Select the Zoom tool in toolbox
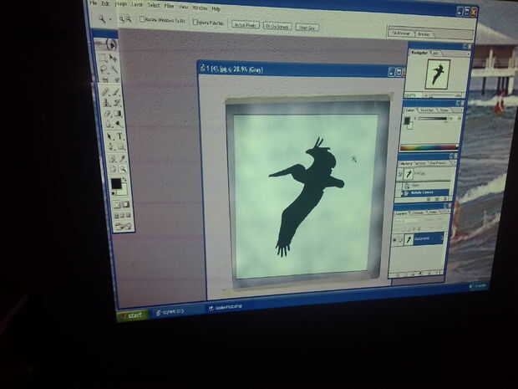 pyautogui.click(x=123, y=169)
